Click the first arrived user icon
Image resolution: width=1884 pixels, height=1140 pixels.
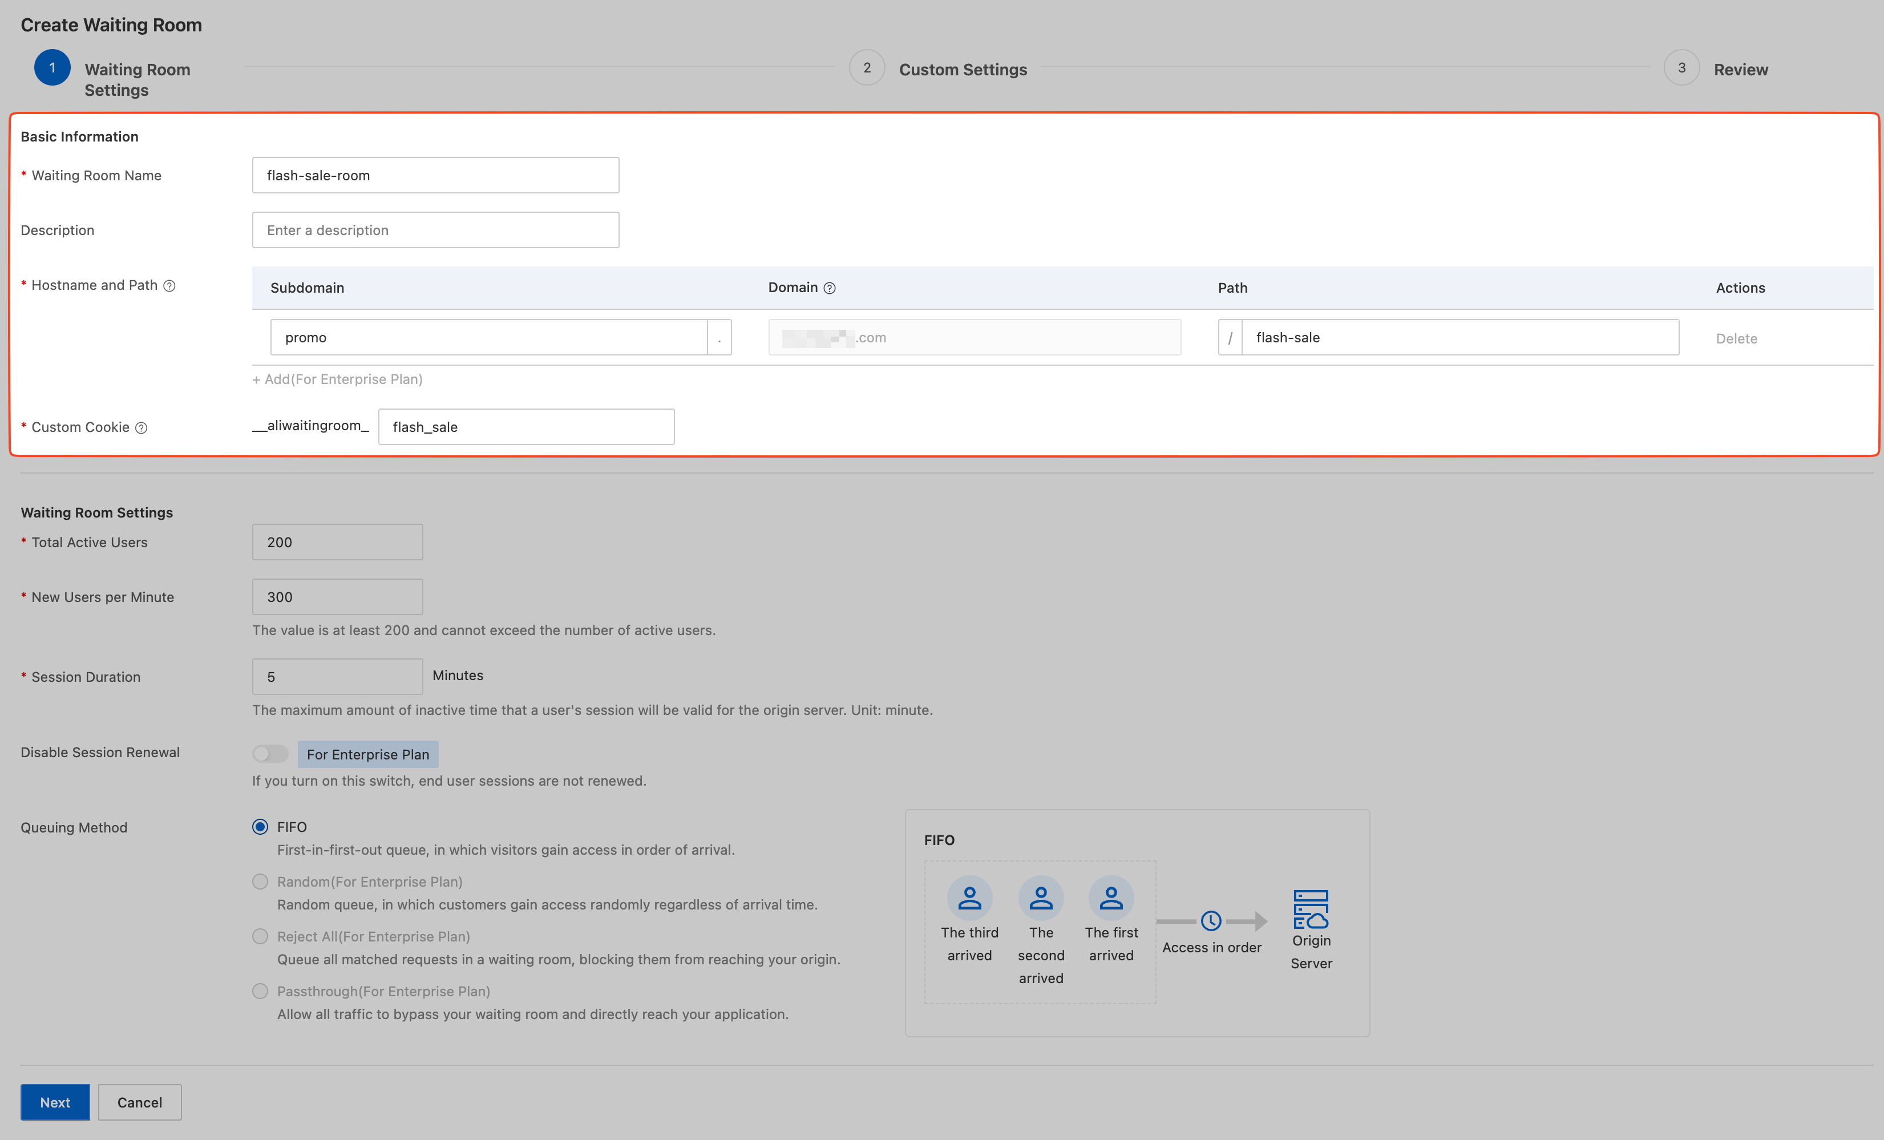coord(1111,898)
